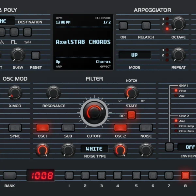Select patch button 4
The width and height of the screenshot is (196, 196).
click(118, 175)
